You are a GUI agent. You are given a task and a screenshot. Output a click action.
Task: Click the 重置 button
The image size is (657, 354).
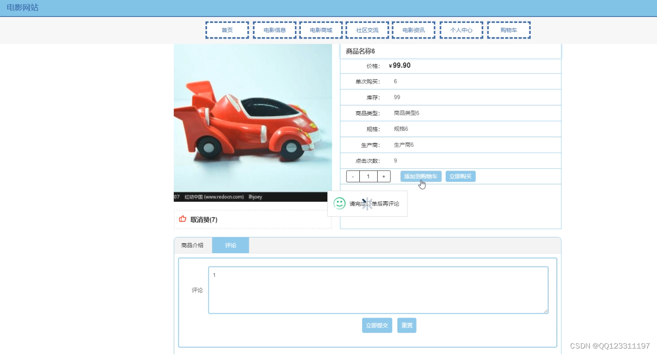point(407,326)
